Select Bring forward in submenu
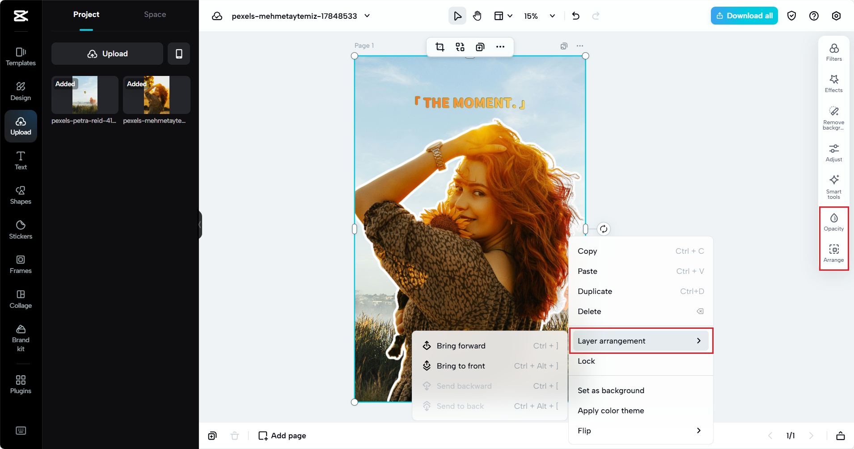This screenshot has width=854, height=449. tap(490, 346)
